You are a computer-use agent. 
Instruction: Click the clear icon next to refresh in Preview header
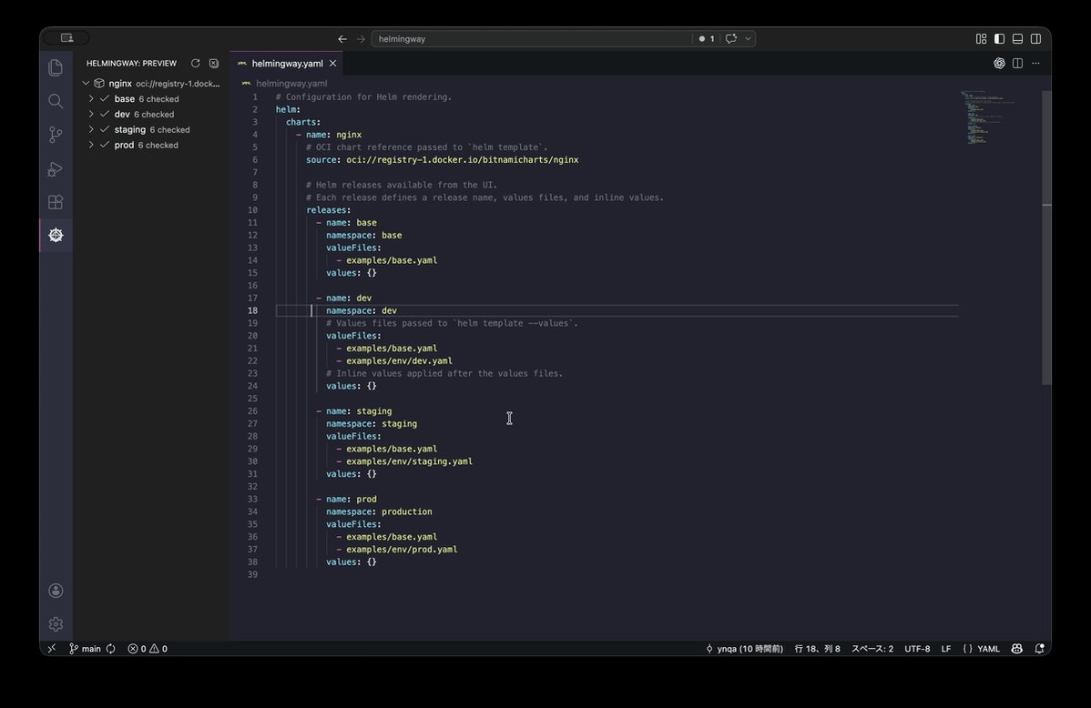point(214,64)
